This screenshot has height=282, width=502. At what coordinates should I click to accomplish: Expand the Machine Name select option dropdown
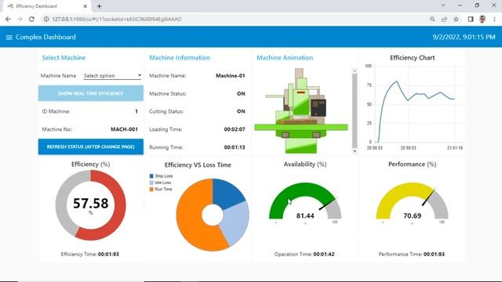coord(112,76)
